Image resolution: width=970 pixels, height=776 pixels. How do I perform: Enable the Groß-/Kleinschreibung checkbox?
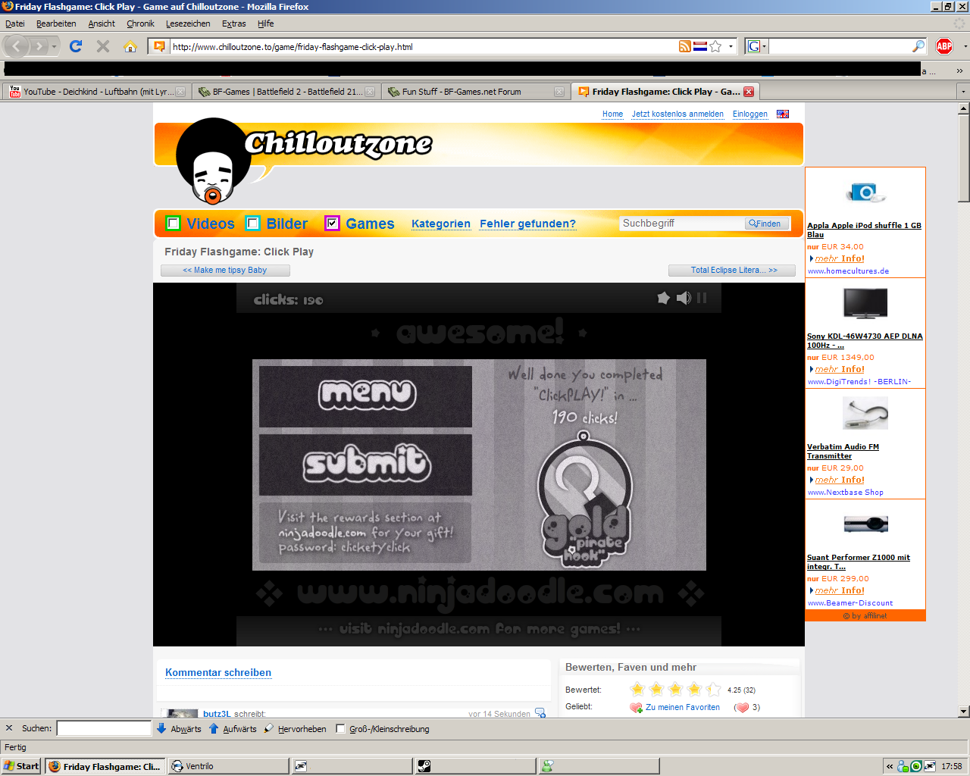tap(340, 729)
